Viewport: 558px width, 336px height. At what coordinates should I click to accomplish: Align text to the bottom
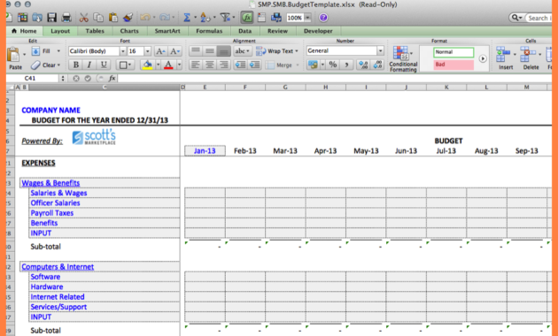coord(224,51)
